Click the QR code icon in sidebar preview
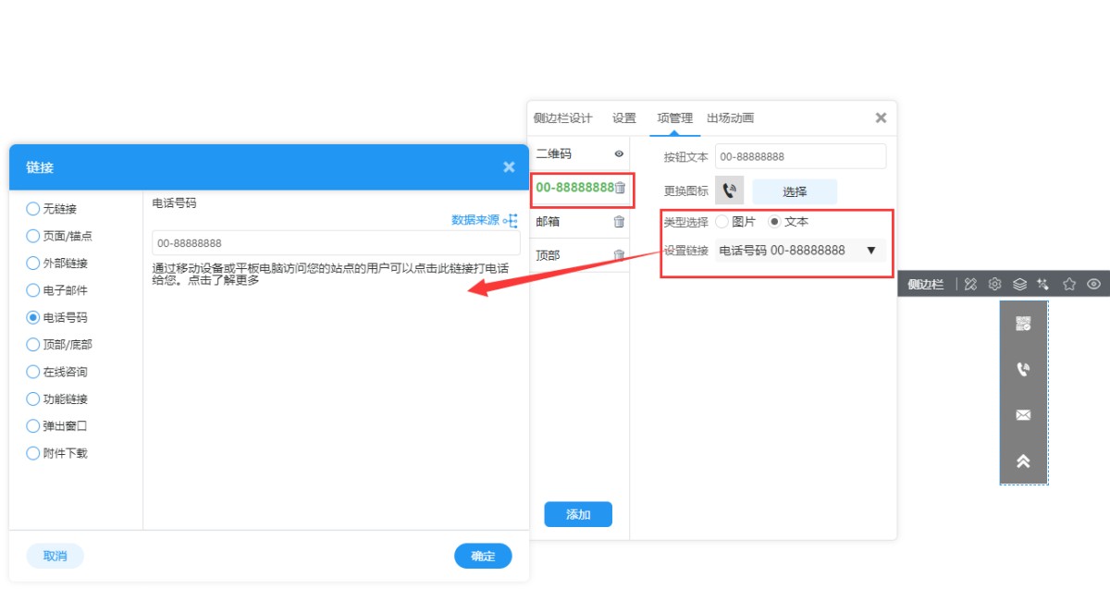The width and height of the screenshot is (1110, 589). (x=1023, y=324)
